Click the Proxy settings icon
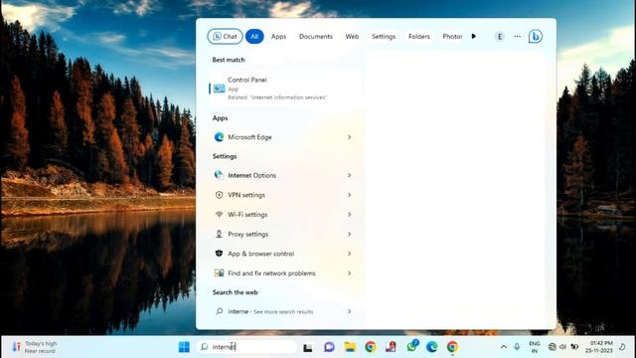The height and width of the screenshot is (358, 636). 219,234
